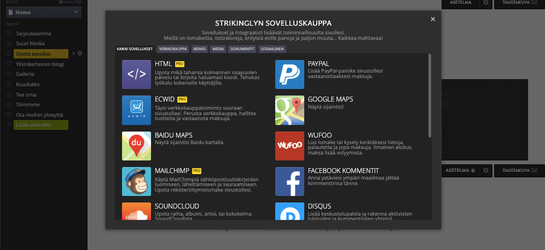Viewport: 545px width, 250px height.
Task: Switch to Verkkokauppa tab
Action: [173, 49]
